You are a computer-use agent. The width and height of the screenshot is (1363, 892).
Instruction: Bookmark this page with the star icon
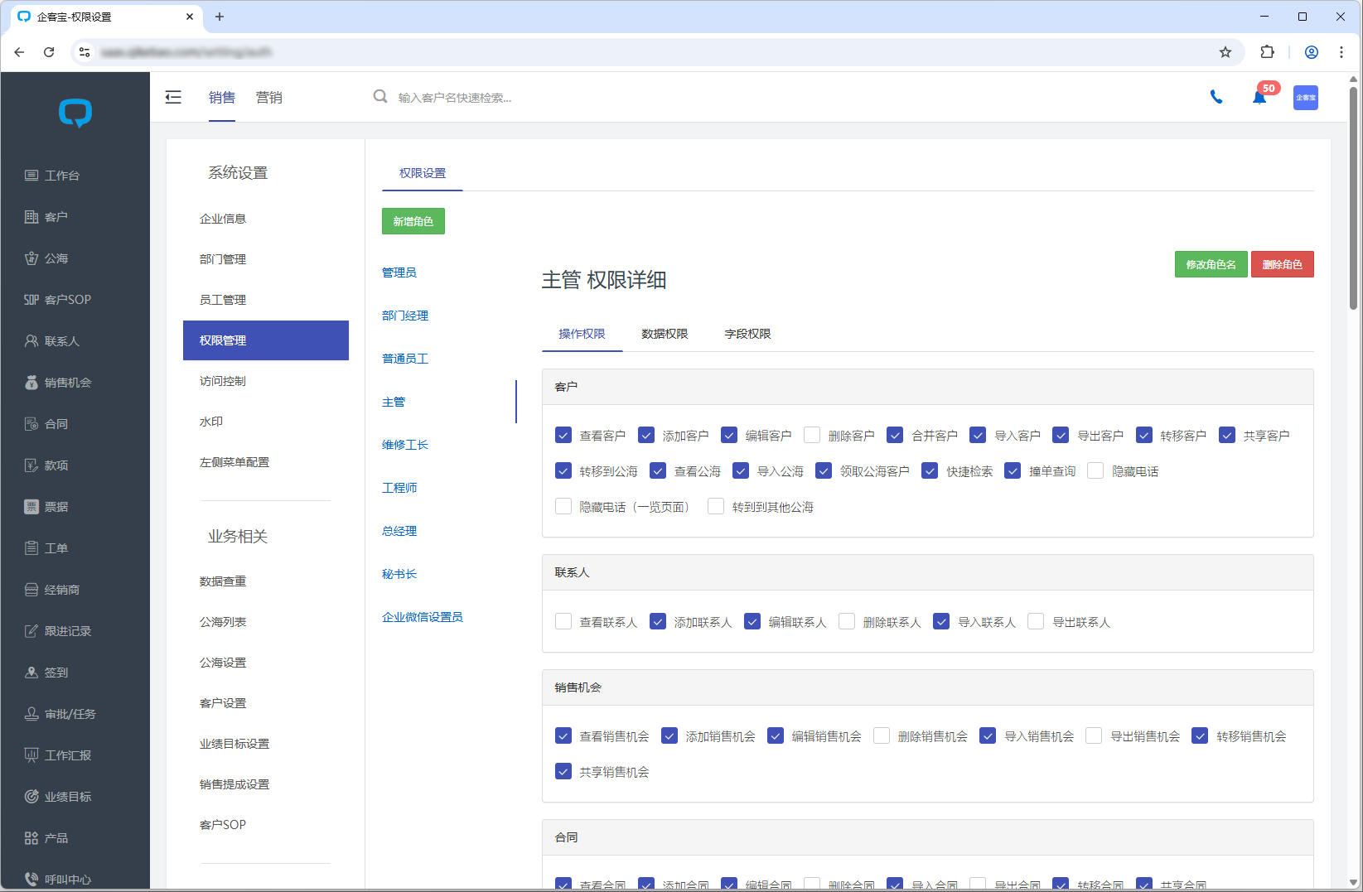[1225, 52]
